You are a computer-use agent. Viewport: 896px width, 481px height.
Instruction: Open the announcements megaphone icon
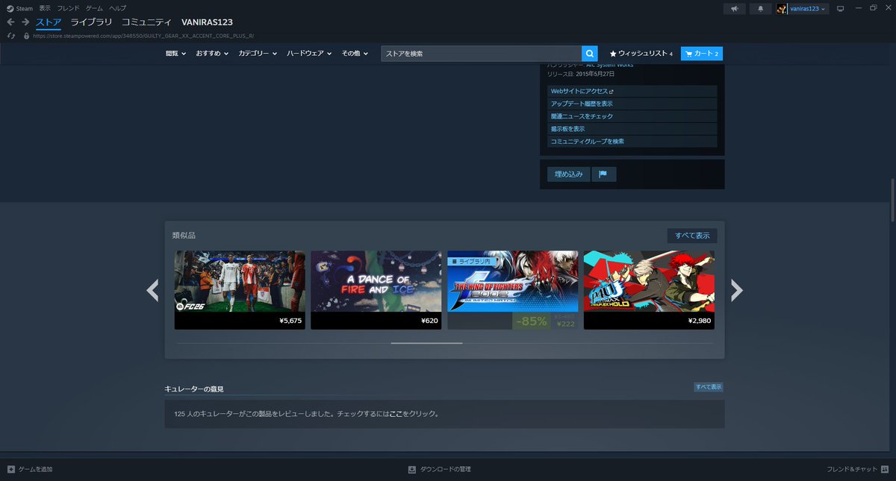(x=735, y=9)
